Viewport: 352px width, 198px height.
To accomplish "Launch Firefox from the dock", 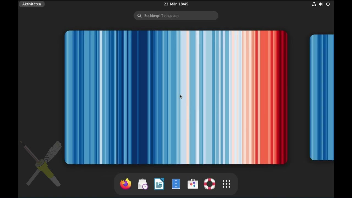I will 126,184.
